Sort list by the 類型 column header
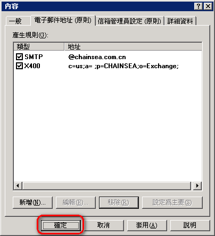Image resolution: width=215 pixels, height=236 pixels. tap(39, 47)
